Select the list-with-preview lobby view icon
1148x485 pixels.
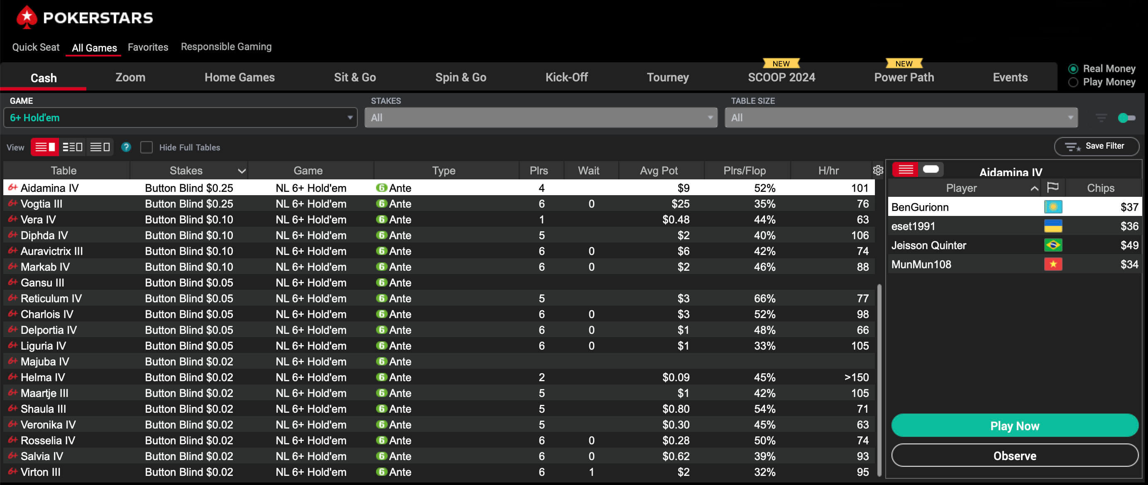[x=45, y=147]
